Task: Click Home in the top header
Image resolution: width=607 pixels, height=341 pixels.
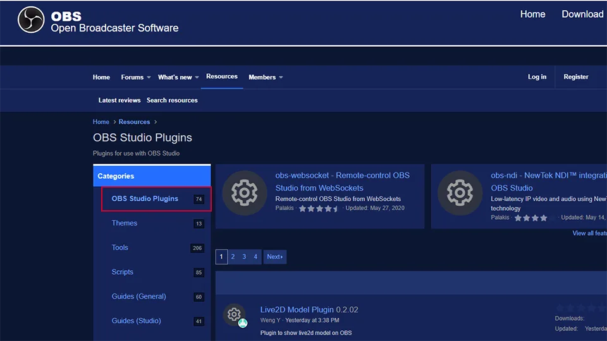Action: point(532,15)
